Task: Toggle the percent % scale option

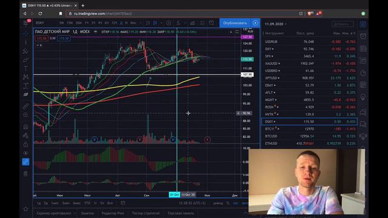Action: [228, 203]
